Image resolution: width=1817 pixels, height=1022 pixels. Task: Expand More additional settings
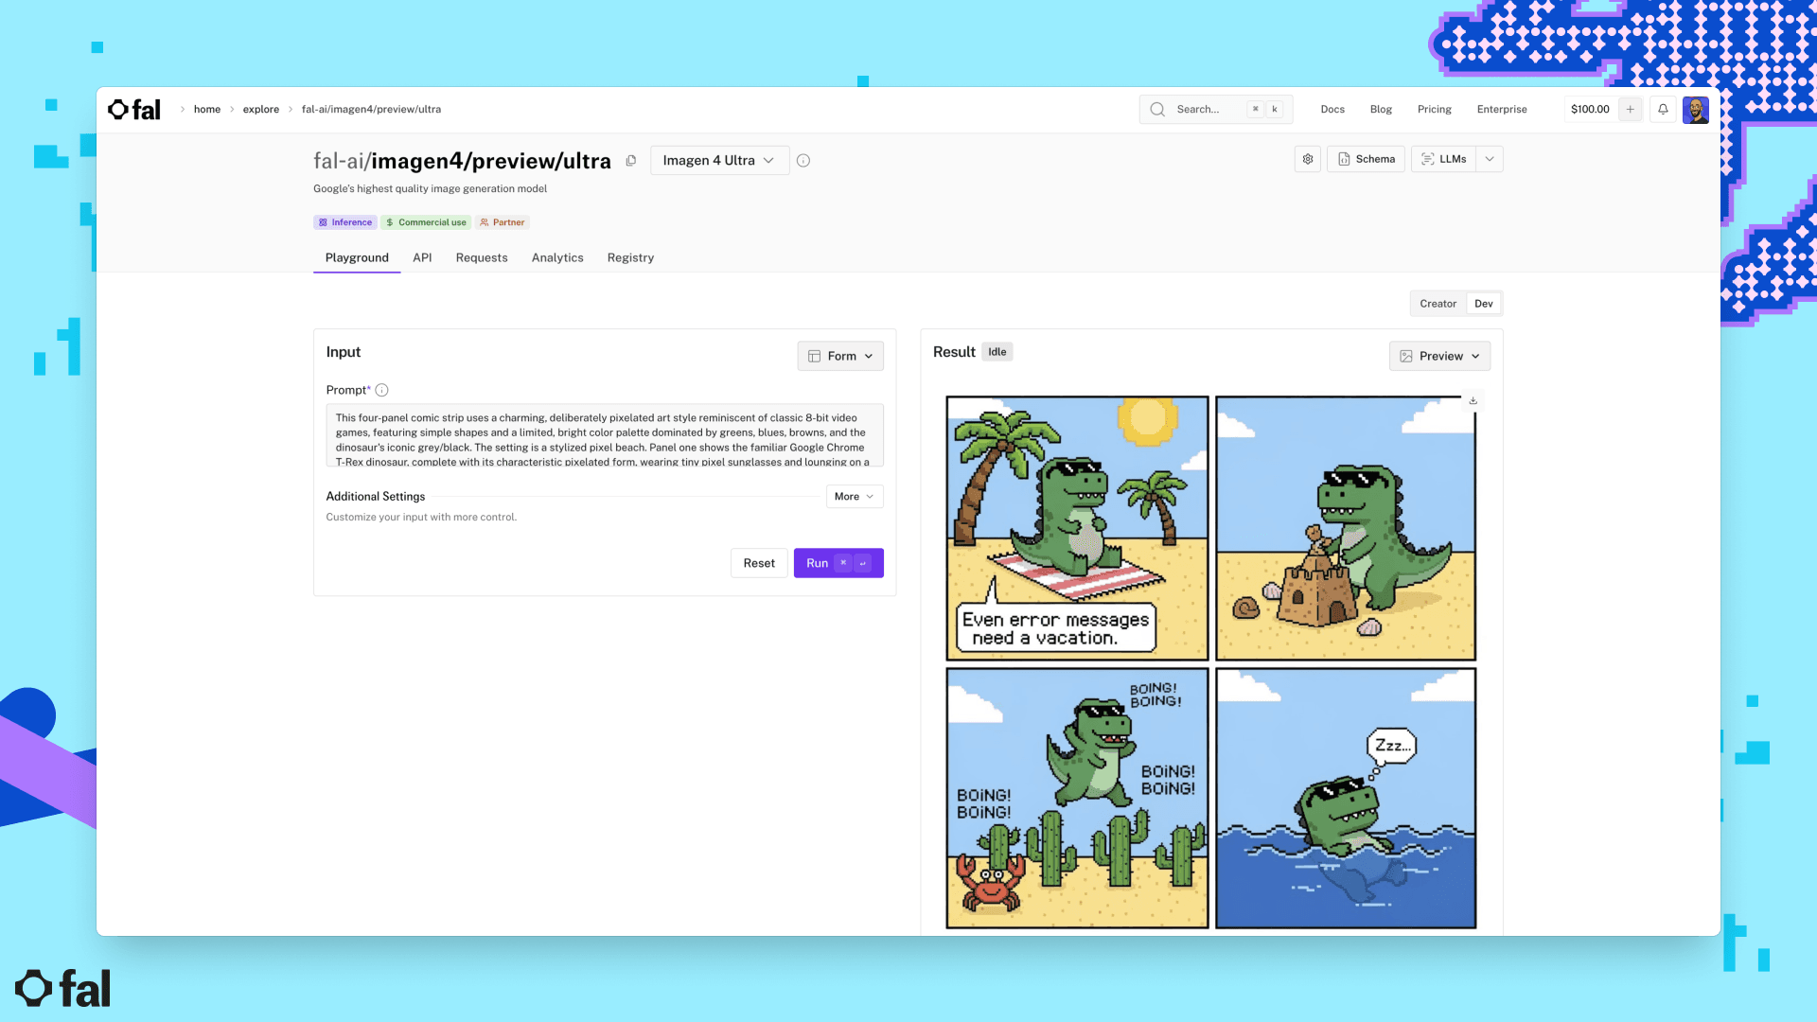[854, 497]
